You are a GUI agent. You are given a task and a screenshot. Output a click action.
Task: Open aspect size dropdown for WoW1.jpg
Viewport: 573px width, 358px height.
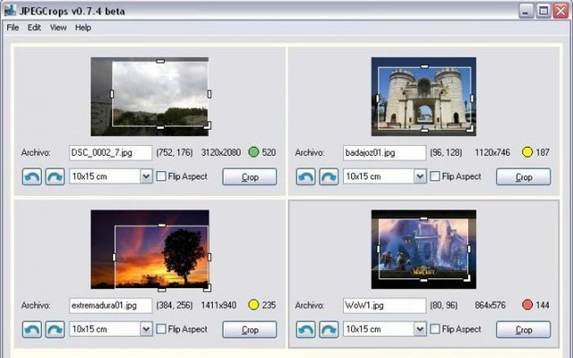coord(420,329)
